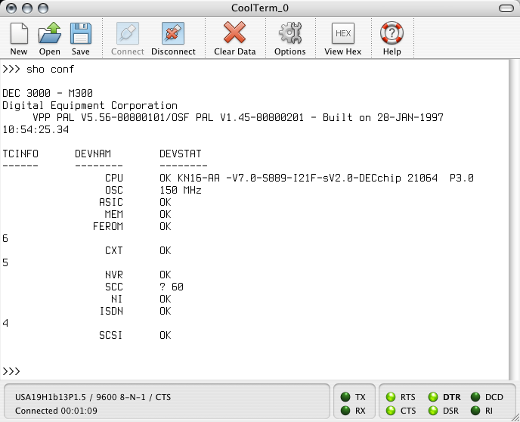Toggle the DTR signal LED

tap(433, 397)
